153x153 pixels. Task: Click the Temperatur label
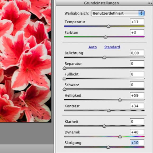point(75,22)
